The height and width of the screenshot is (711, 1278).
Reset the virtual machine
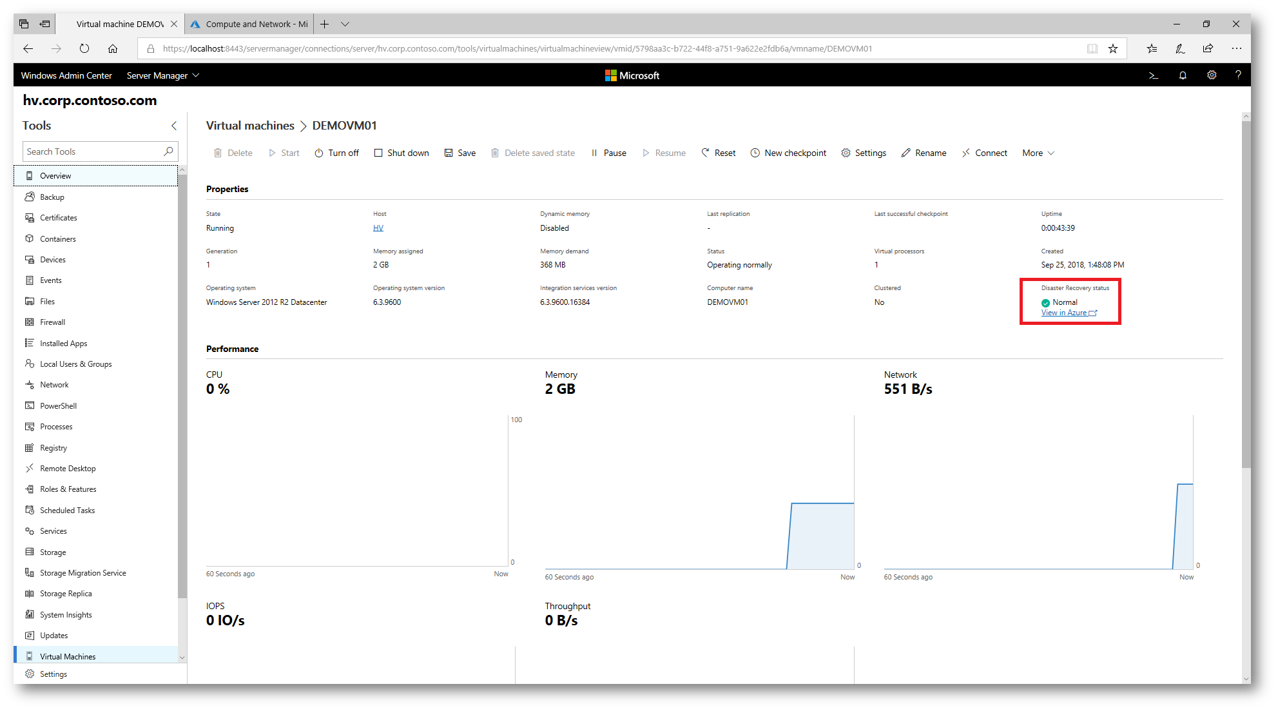point(719,153)
